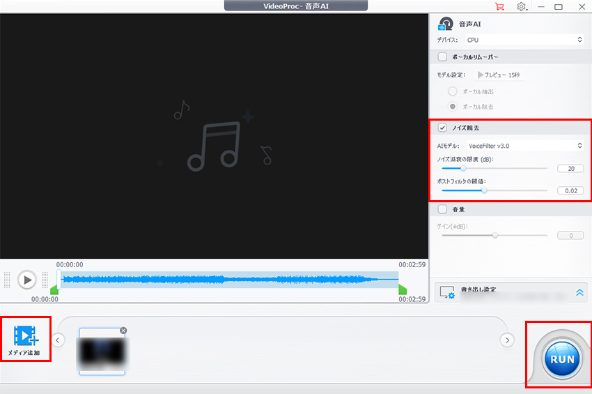Click the メディア追加 add media icon
This screenshot has height=394, width=592.
click(x=26, y=336)
